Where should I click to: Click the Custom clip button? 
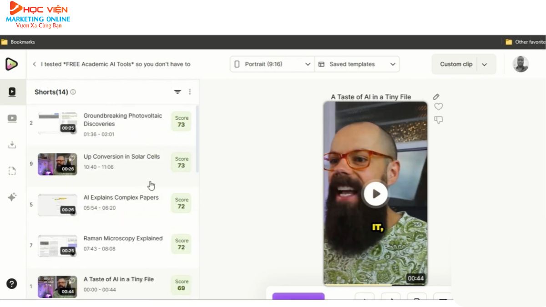point(456,64)
